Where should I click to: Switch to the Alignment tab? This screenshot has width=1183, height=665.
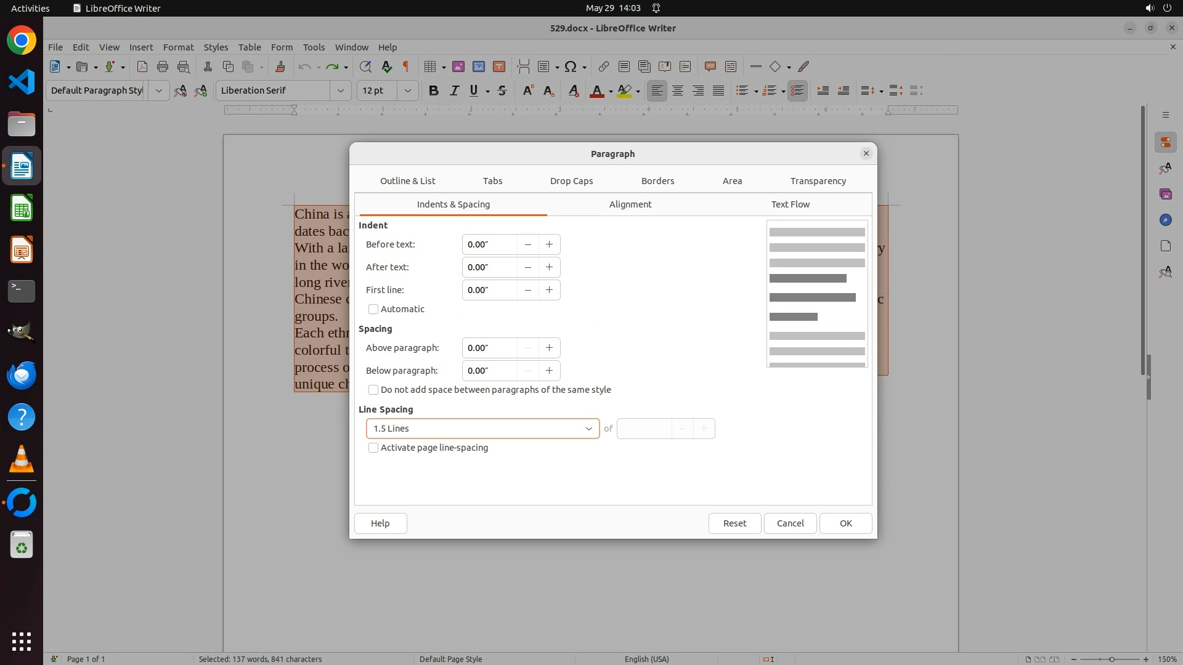click(630, 204)
